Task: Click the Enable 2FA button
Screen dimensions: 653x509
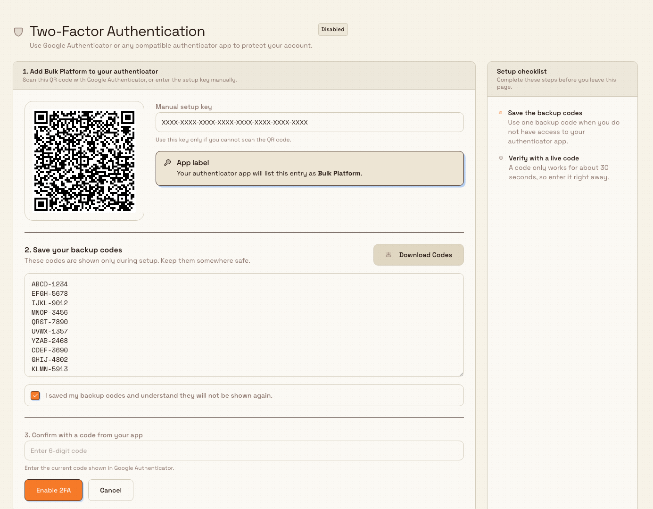Action: coord(54,490)
